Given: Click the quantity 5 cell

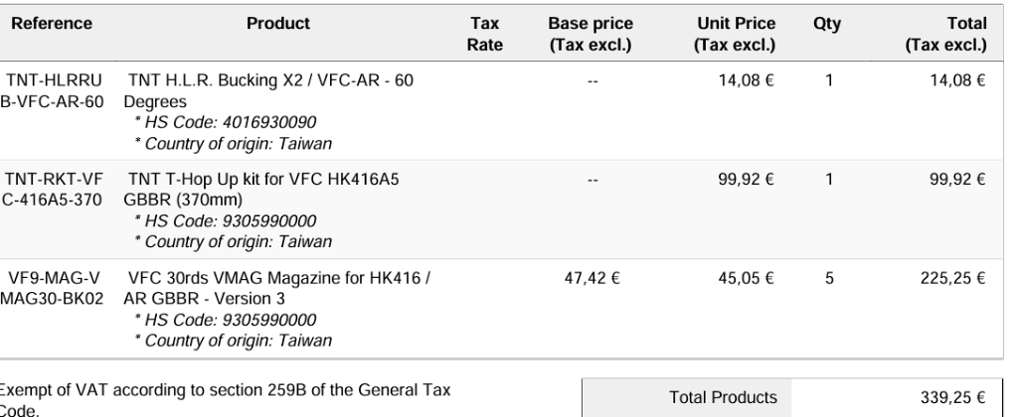Looking at the screenshot, I should (x=827, y=277).
